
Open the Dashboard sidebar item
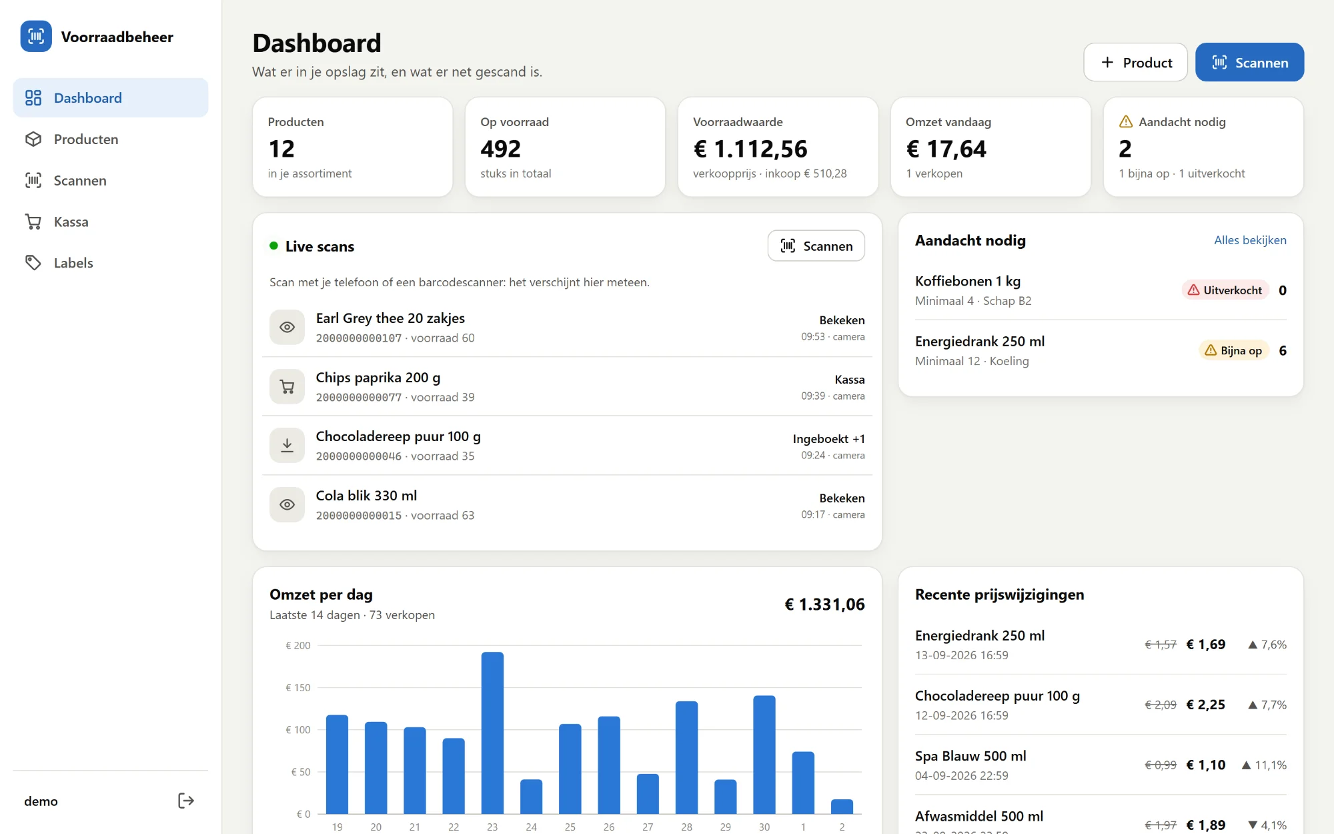(x=111, y=98)
